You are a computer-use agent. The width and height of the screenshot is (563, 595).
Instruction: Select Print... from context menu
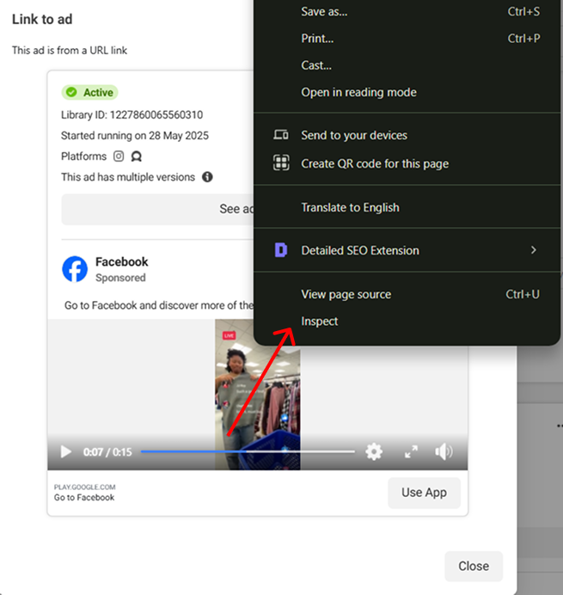[407, 39]
